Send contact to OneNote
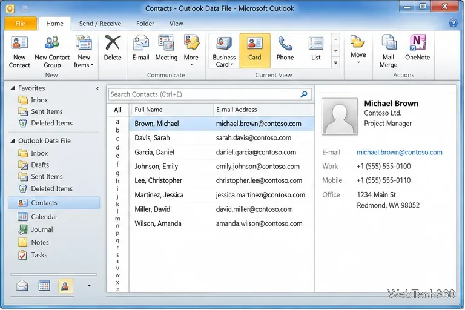 pyautogui.click(x=417, y=48)
